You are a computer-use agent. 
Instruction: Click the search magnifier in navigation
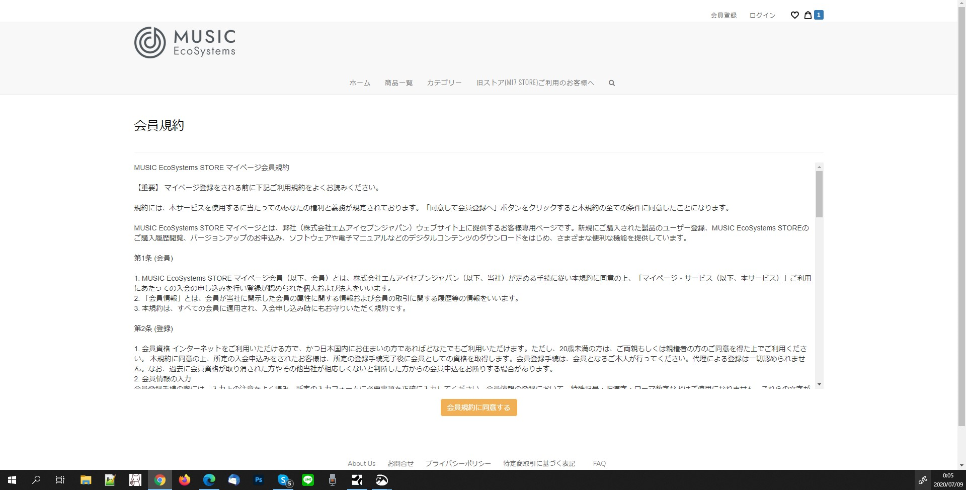coord(612,83)
